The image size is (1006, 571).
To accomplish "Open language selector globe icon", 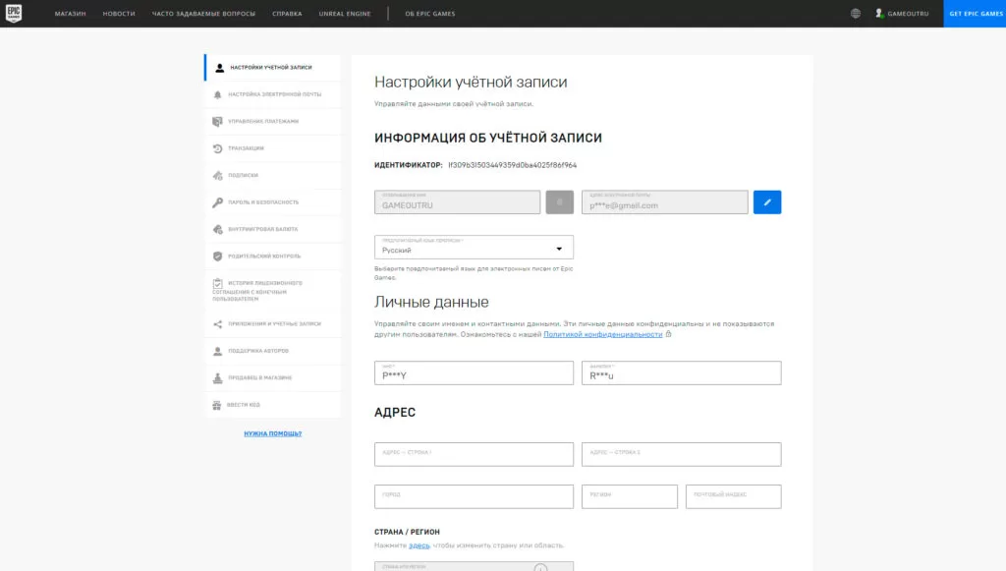I will tap(856, 14).
